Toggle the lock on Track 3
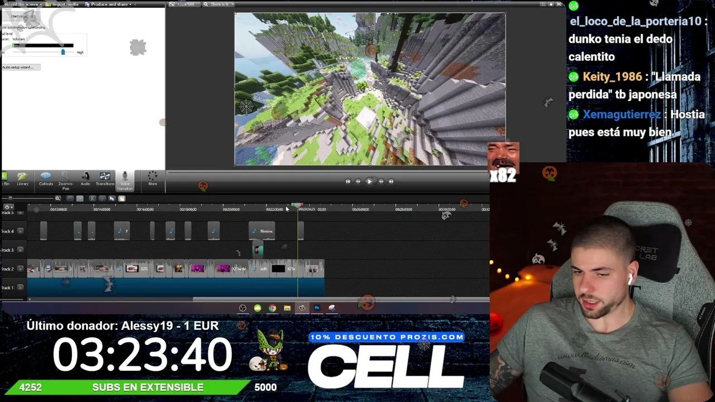This screenshot has width=715, height=402. pos(21,250)
